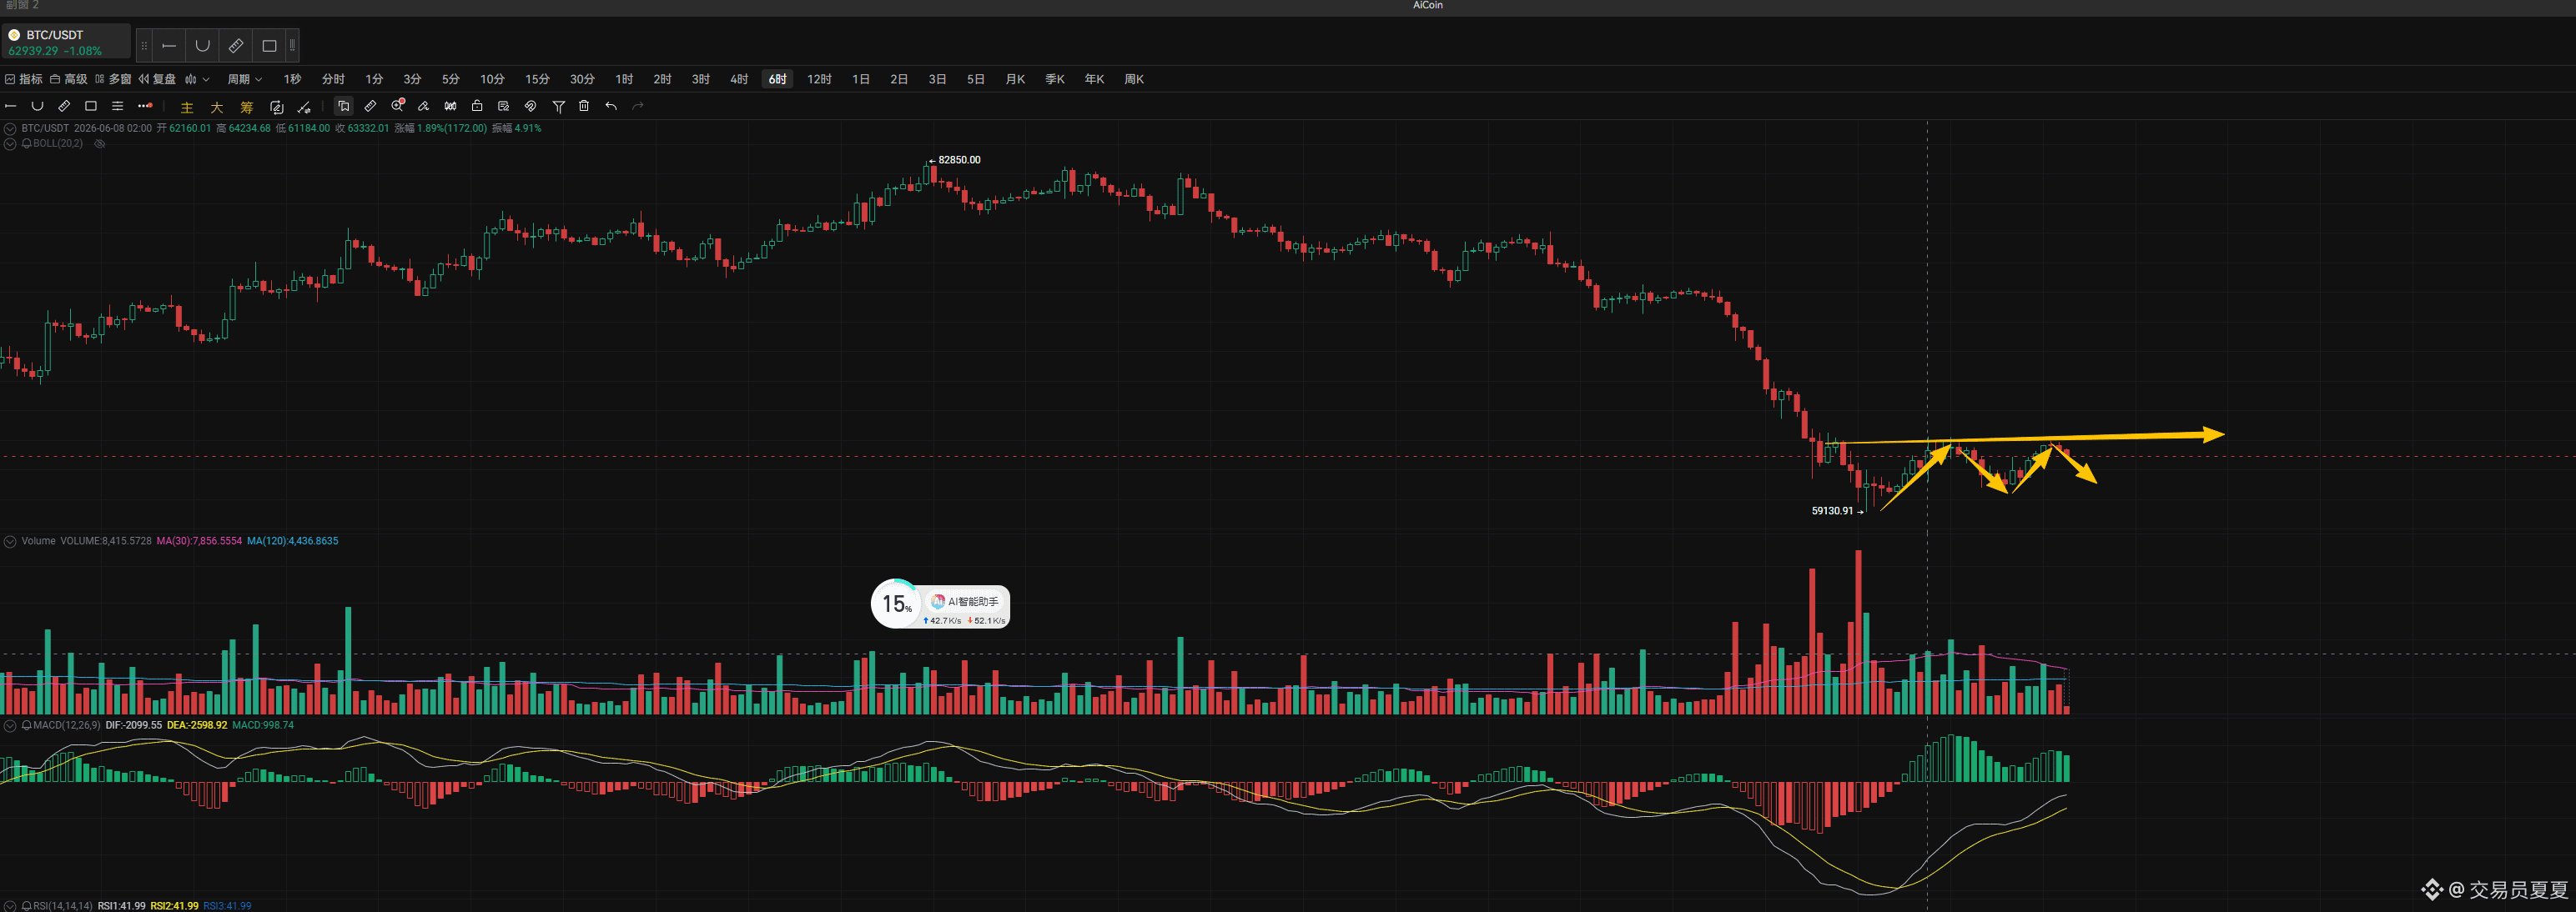Select the rectangle tool in floating toolbar

269,46
